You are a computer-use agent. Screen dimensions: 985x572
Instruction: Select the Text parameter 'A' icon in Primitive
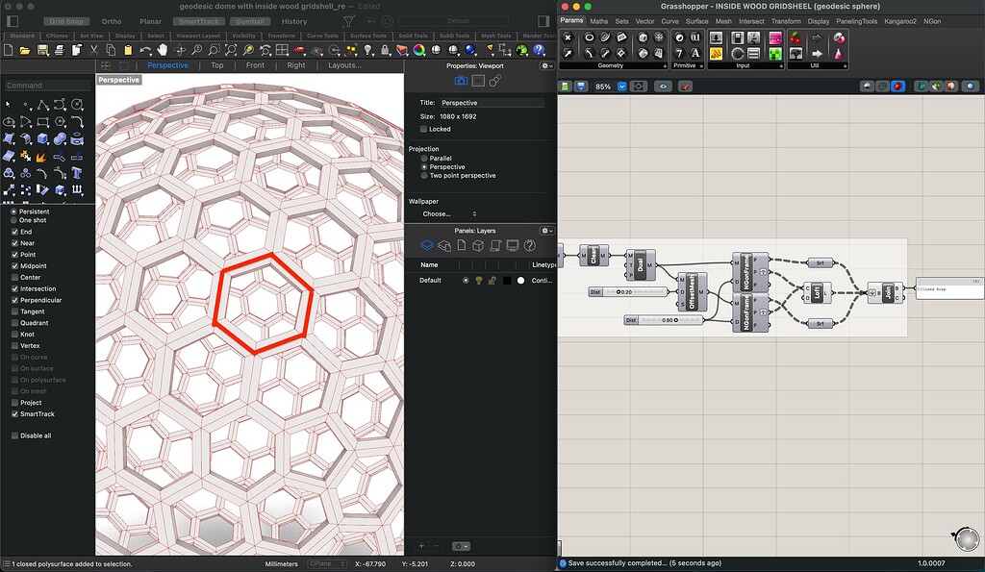[x=695, y=54]
